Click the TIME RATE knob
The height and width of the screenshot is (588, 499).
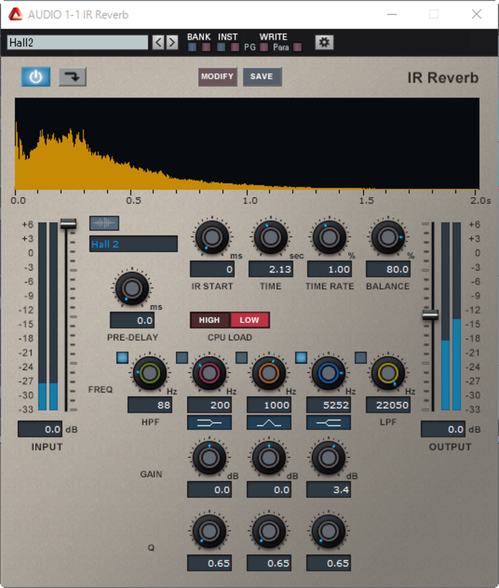(x=329, y=237)
